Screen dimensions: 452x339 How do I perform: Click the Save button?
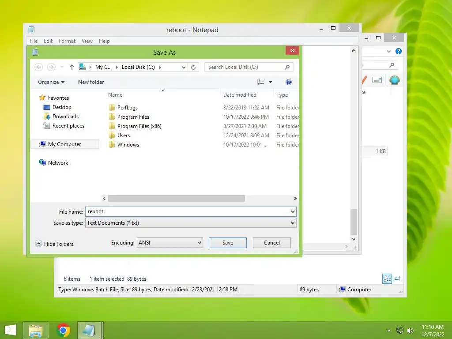[x=227, y=243]
